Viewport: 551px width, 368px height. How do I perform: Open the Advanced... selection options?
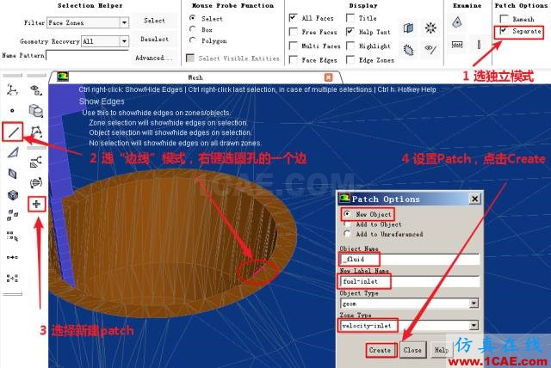point(154,58)
